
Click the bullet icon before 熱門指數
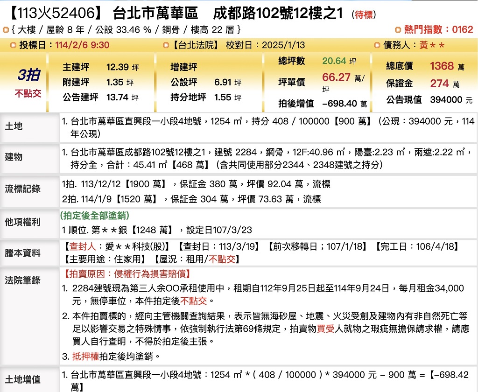click(398, 30)
